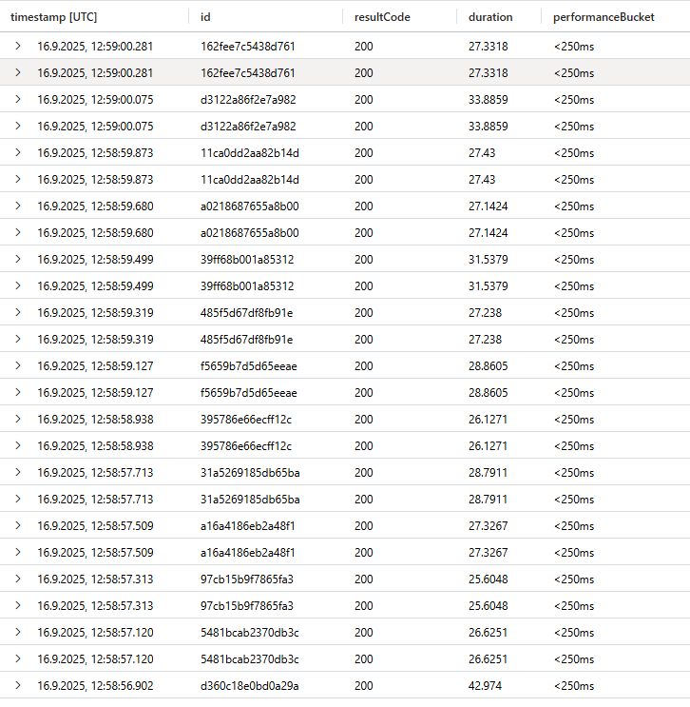The image size is (690, 707).
Task: Sort by the timestamp [UTC] column header
Action: pyautogui.click(x=53, y=17)
